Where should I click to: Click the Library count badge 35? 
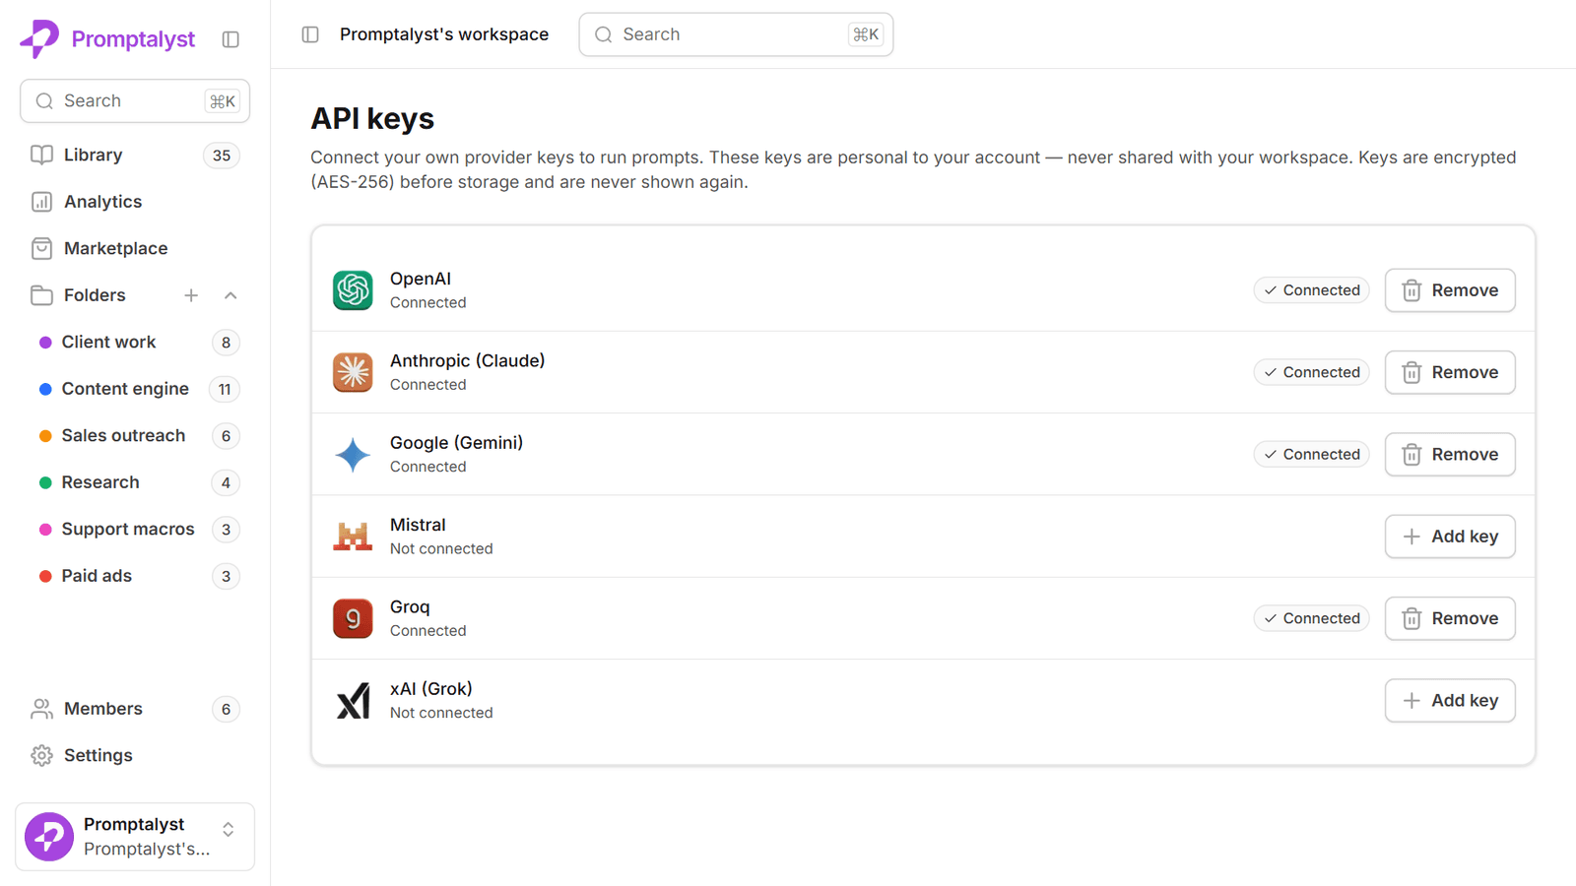tap(222, 156)
